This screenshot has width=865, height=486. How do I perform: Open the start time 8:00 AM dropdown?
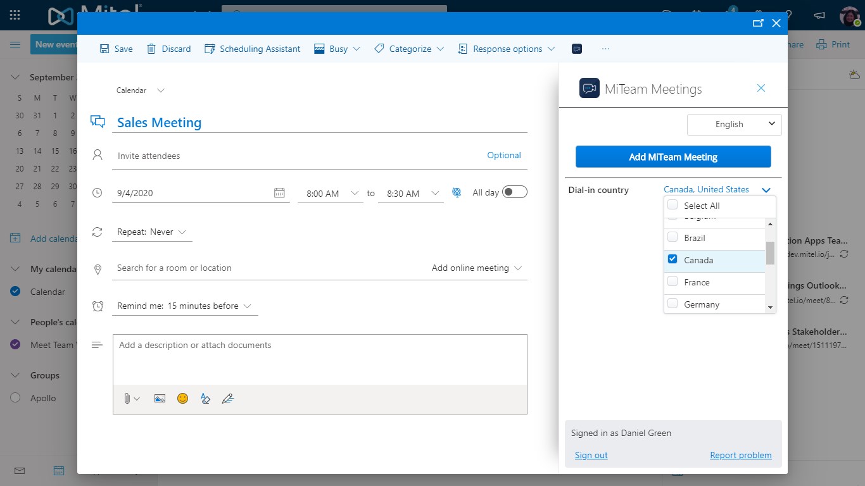tap(330, 193)
